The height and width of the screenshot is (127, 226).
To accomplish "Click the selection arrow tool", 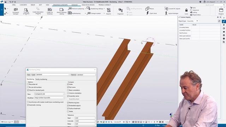I will [5, 8].
